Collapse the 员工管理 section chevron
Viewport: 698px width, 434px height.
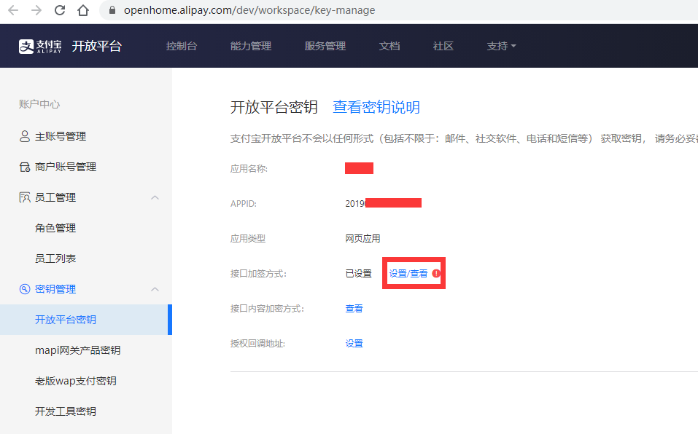click(x=155, y=197)
